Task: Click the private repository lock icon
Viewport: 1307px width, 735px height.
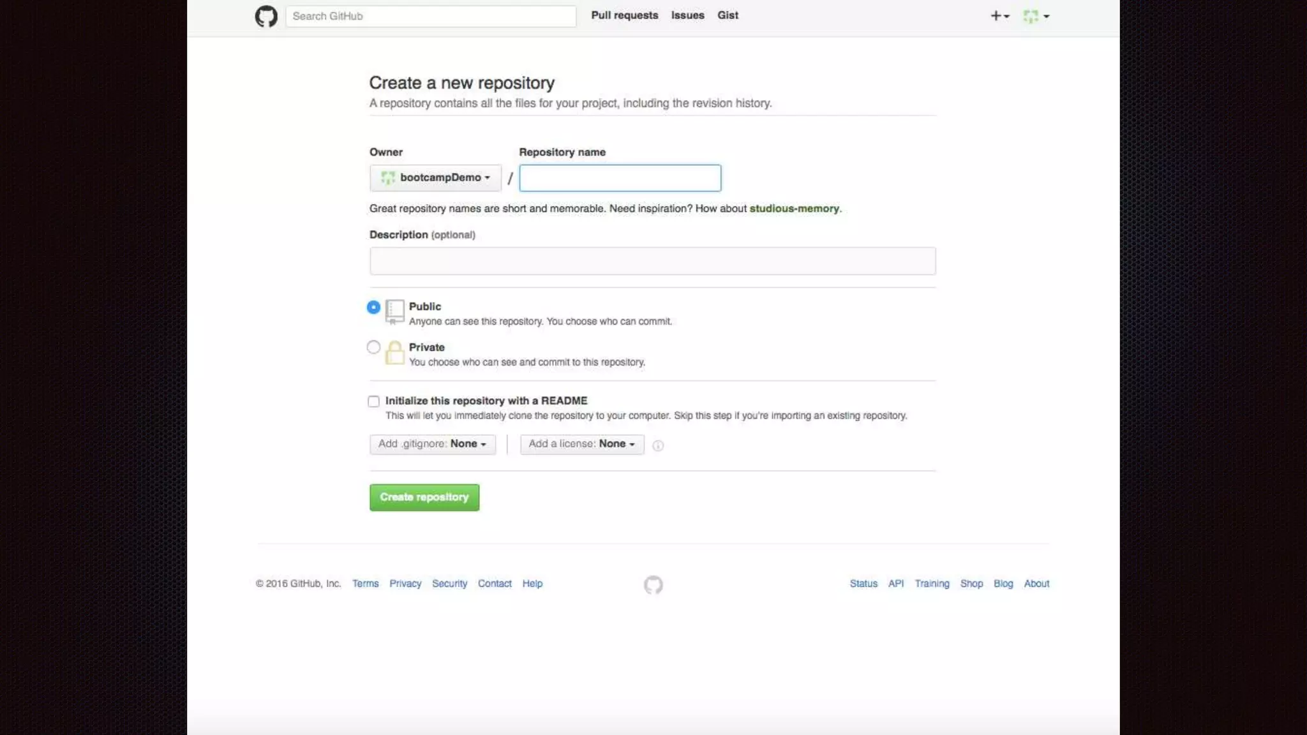Action: [x=394, y=352]
